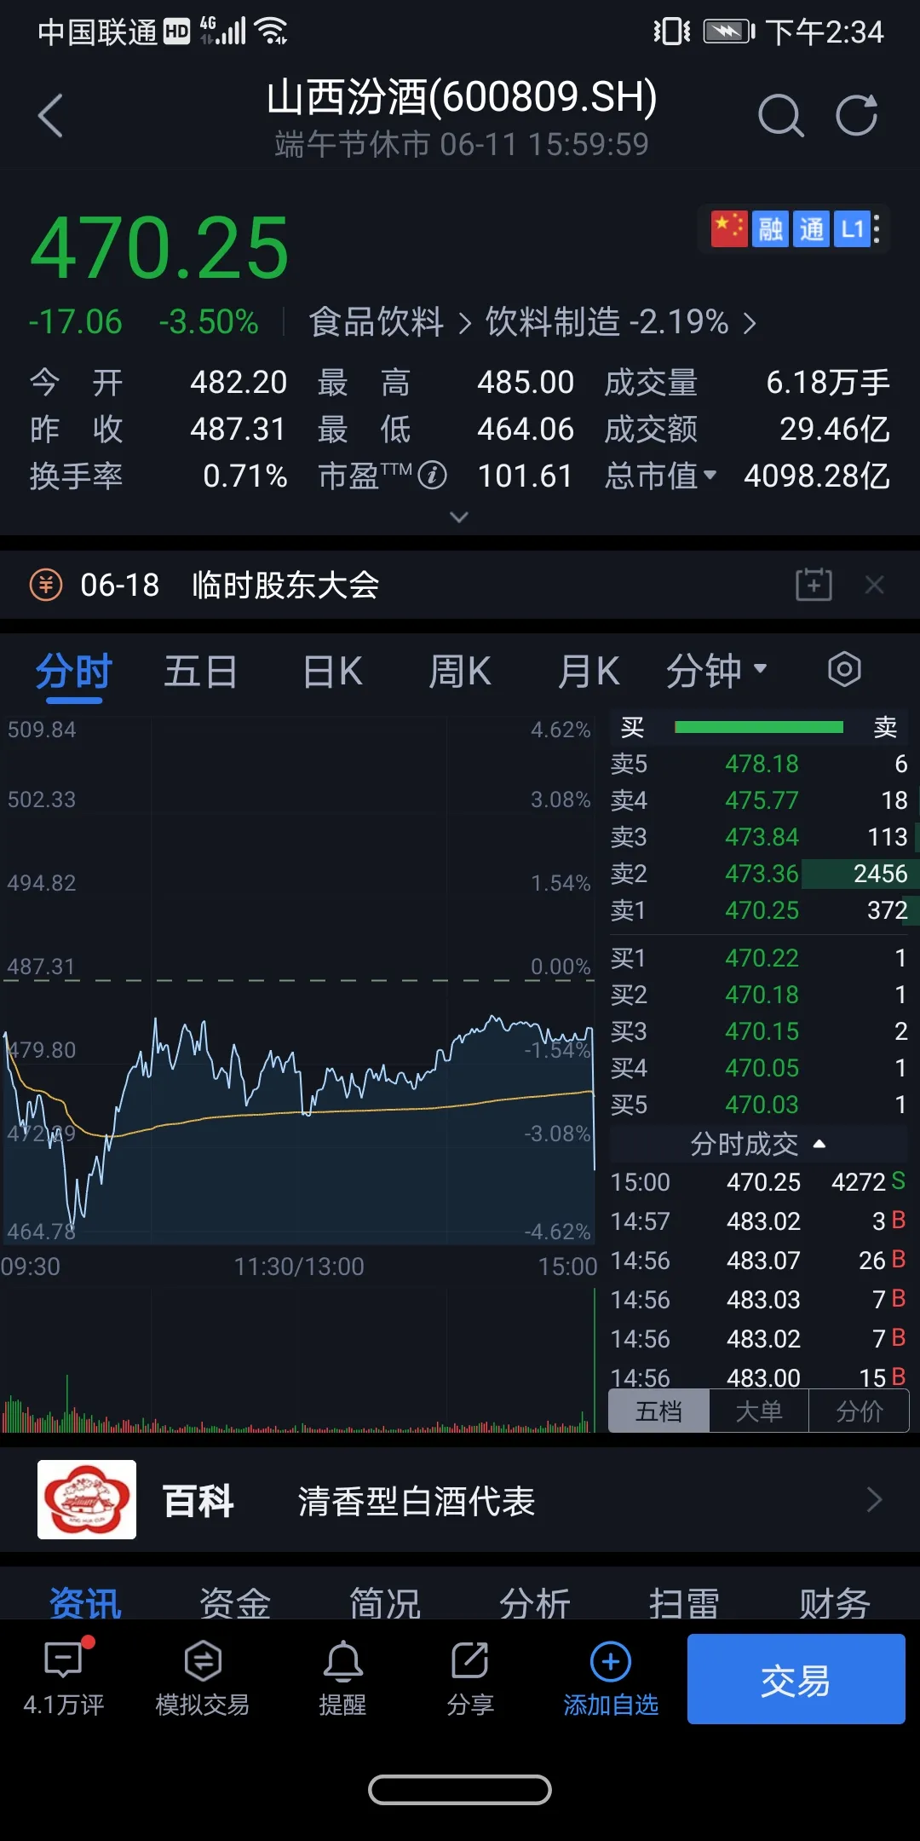
Task: Tap the 14:57 trade 483.02 row
Action: tap(759, 1221)
